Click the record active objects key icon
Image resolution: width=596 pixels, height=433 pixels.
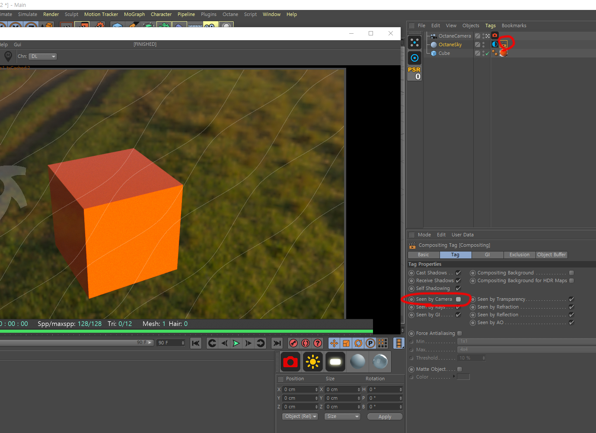tap(293, 343)
